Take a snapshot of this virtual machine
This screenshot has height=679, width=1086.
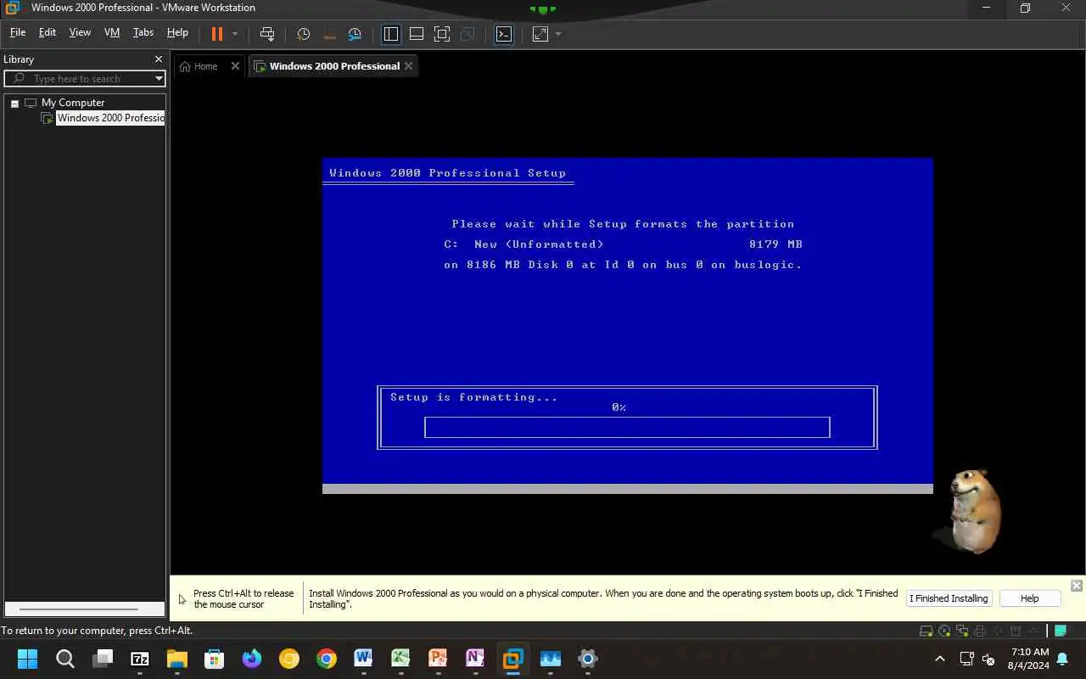coord(304,34)
